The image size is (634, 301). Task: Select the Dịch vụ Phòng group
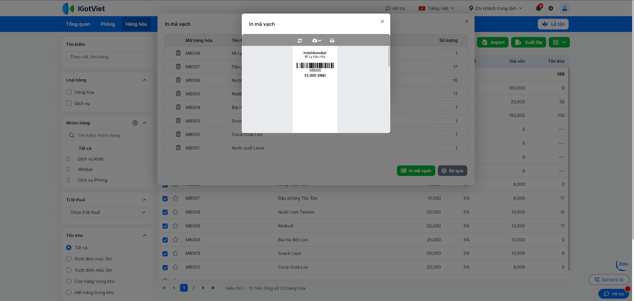tap(92, 180)
